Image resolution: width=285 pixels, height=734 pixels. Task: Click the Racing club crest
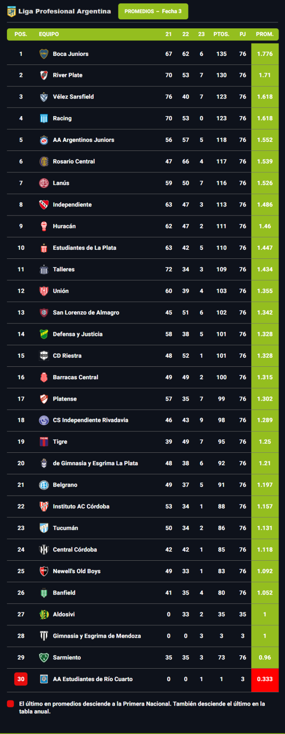[44, 118]
